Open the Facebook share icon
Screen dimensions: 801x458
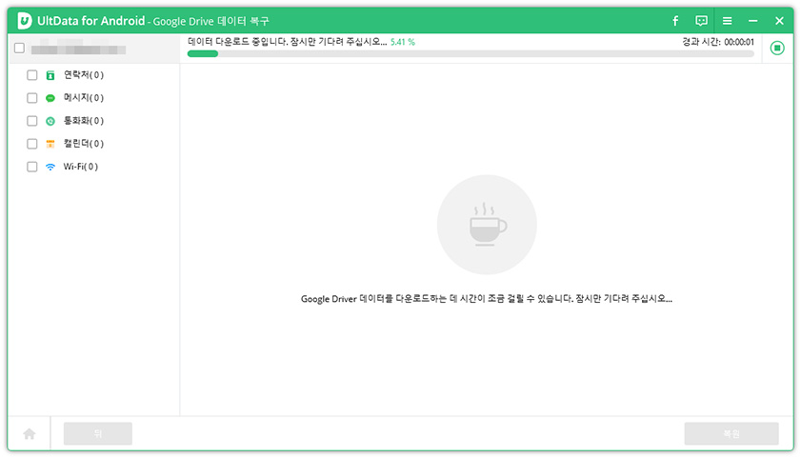pos(675,21)
